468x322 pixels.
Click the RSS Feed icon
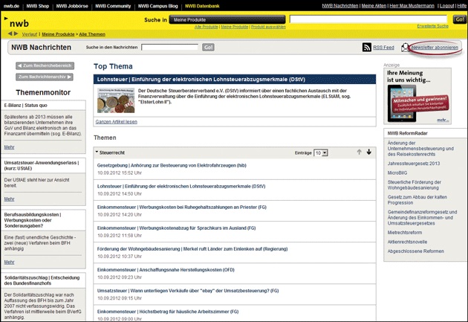tap(367, 48)
